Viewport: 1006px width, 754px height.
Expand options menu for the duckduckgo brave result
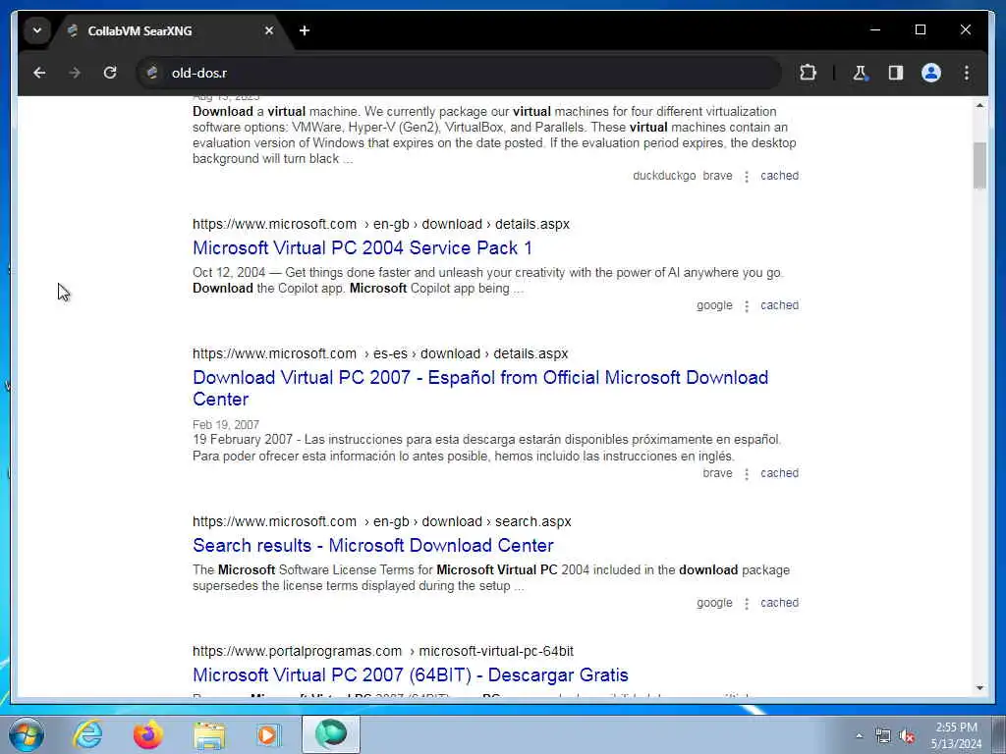(x=747, y=177)
